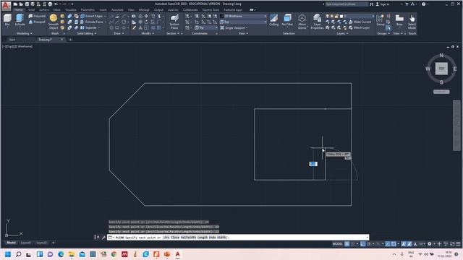This screenshot has height=260, width=463.
Task: Switch to the Model layout tab
Action: 12,243
